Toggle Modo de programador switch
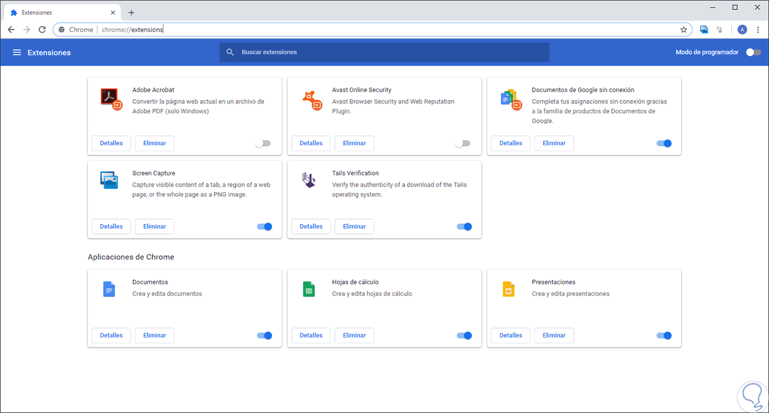The height and width of the screenshot is (413, 769). (x=753, y=53)
